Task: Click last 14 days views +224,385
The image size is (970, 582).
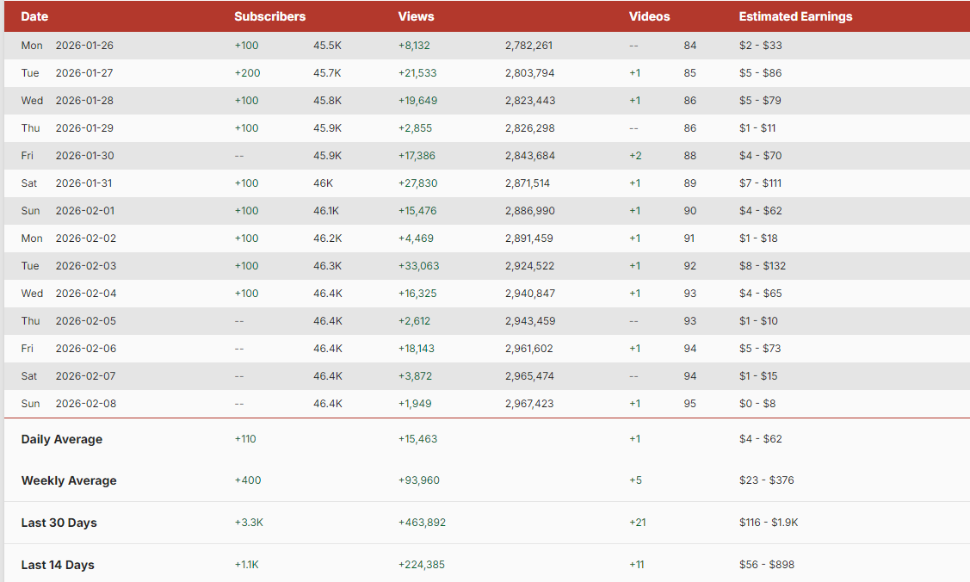Action: (x=421, y=564)
